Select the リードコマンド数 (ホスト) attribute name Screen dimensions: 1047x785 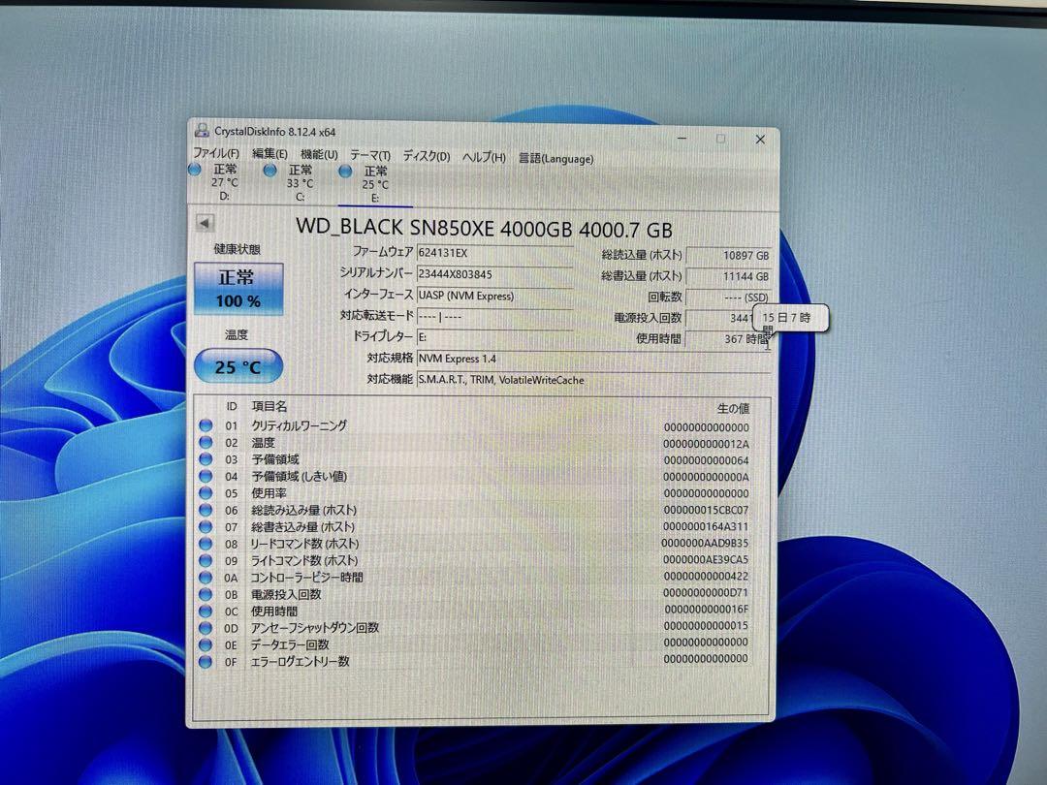304,544
